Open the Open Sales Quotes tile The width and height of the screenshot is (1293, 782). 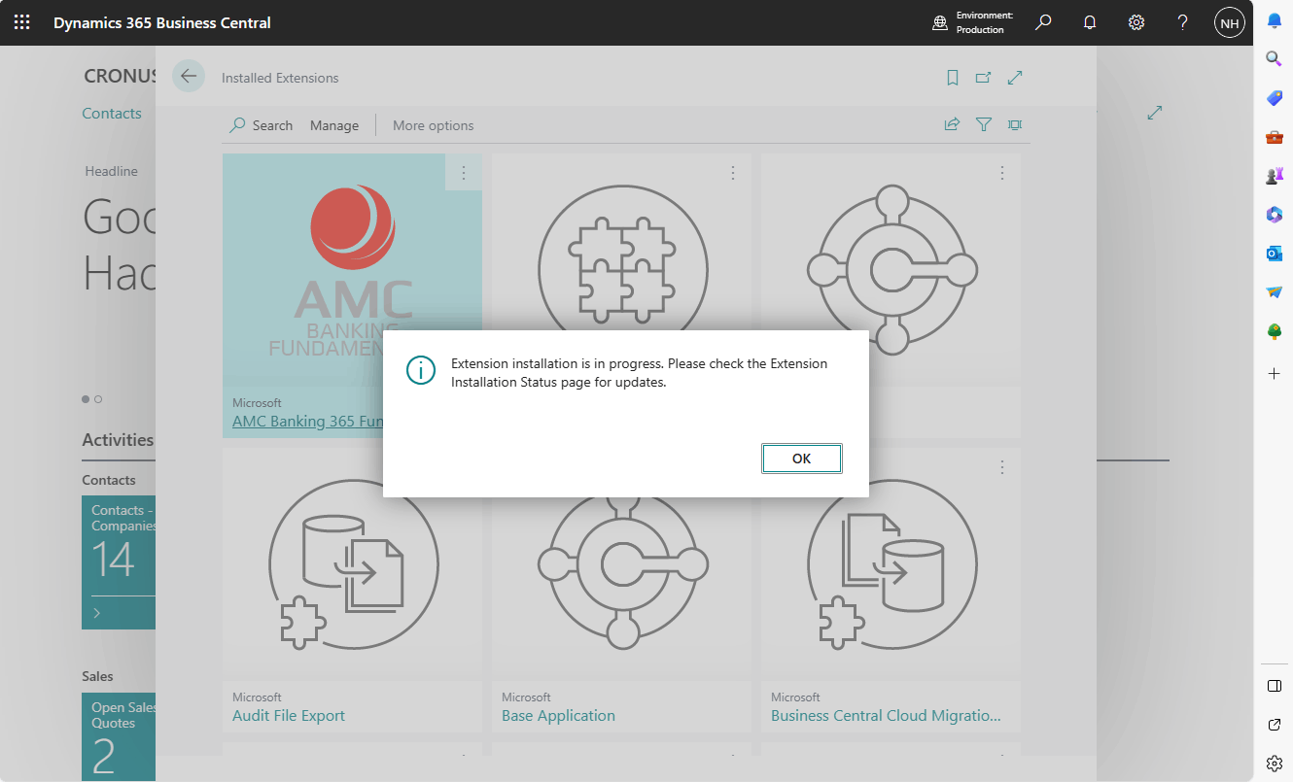click(119, 736)
